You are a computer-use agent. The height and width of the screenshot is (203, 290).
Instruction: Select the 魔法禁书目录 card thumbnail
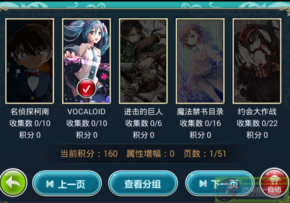pos(200,61)
